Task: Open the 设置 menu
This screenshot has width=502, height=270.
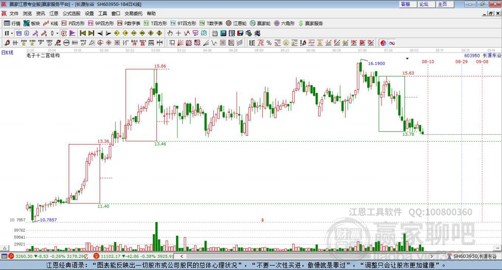Action: [x=89, y=13]
